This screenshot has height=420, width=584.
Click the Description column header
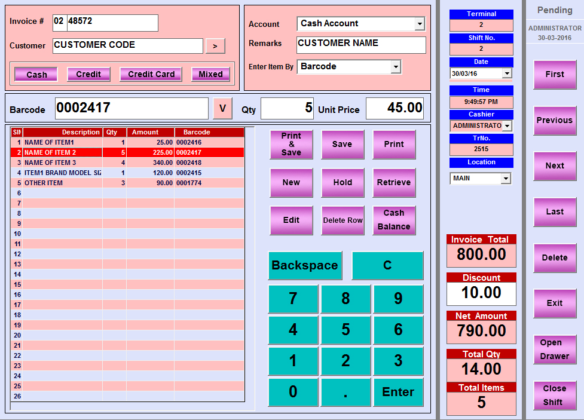point(63,132)
